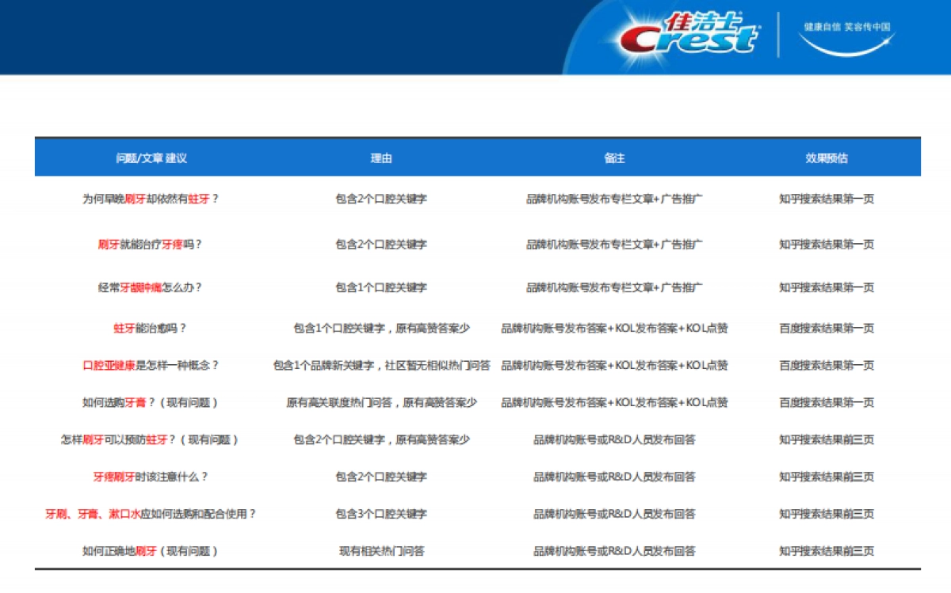This screenshot has width=951, height=593.
Task: Click the 健康自信 笑容传中国 slogan
Action: tap(846, 27)
